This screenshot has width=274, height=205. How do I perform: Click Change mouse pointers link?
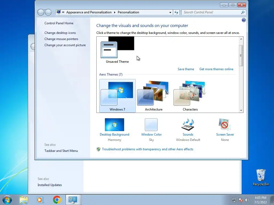(x=61, y=39)
